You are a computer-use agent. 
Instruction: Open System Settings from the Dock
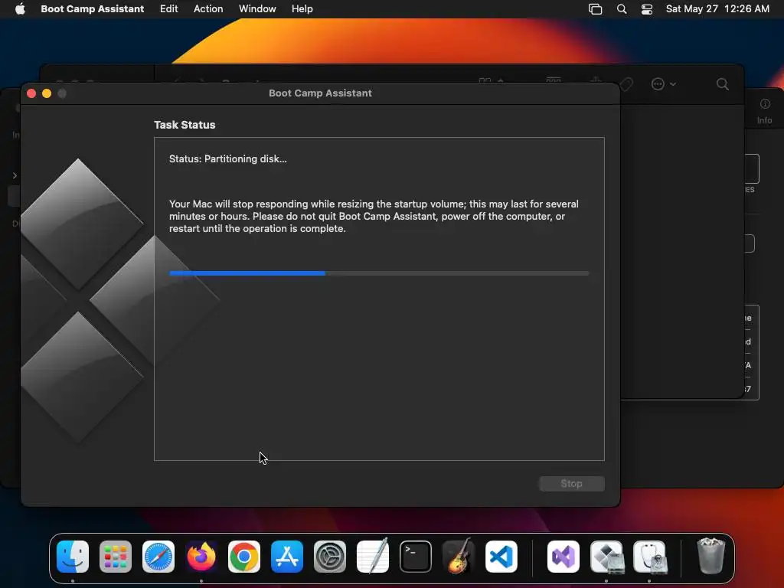point(330,556)
